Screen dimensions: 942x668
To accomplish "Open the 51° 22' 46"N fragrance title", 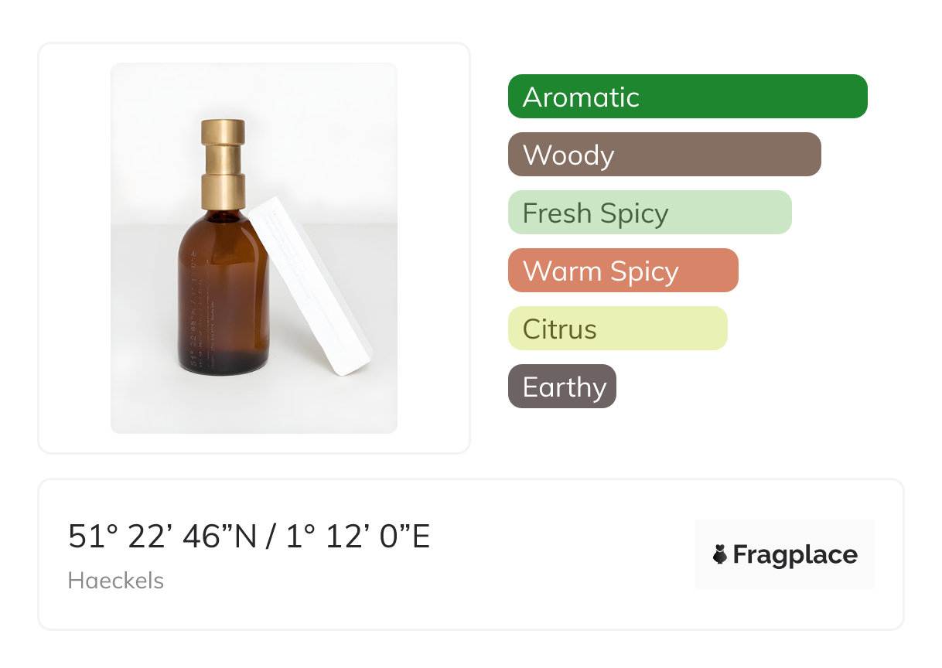I will coord(248,537).
